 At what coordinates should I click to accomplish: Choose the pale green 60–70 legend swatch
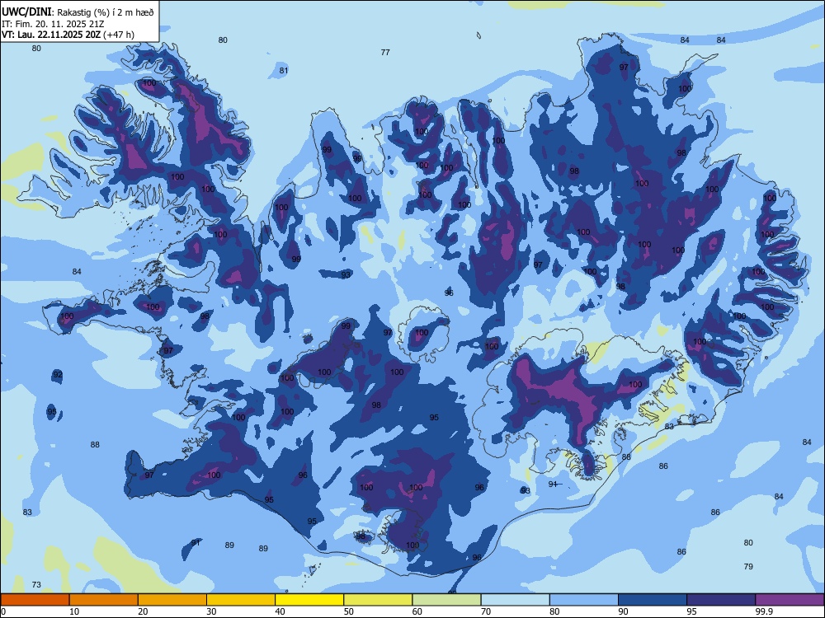[x=446, y=600]
